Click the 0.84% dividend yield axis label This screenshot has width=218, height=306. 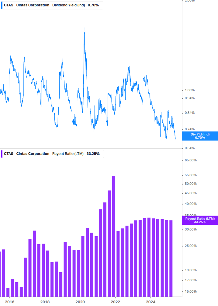coord(189,113)
